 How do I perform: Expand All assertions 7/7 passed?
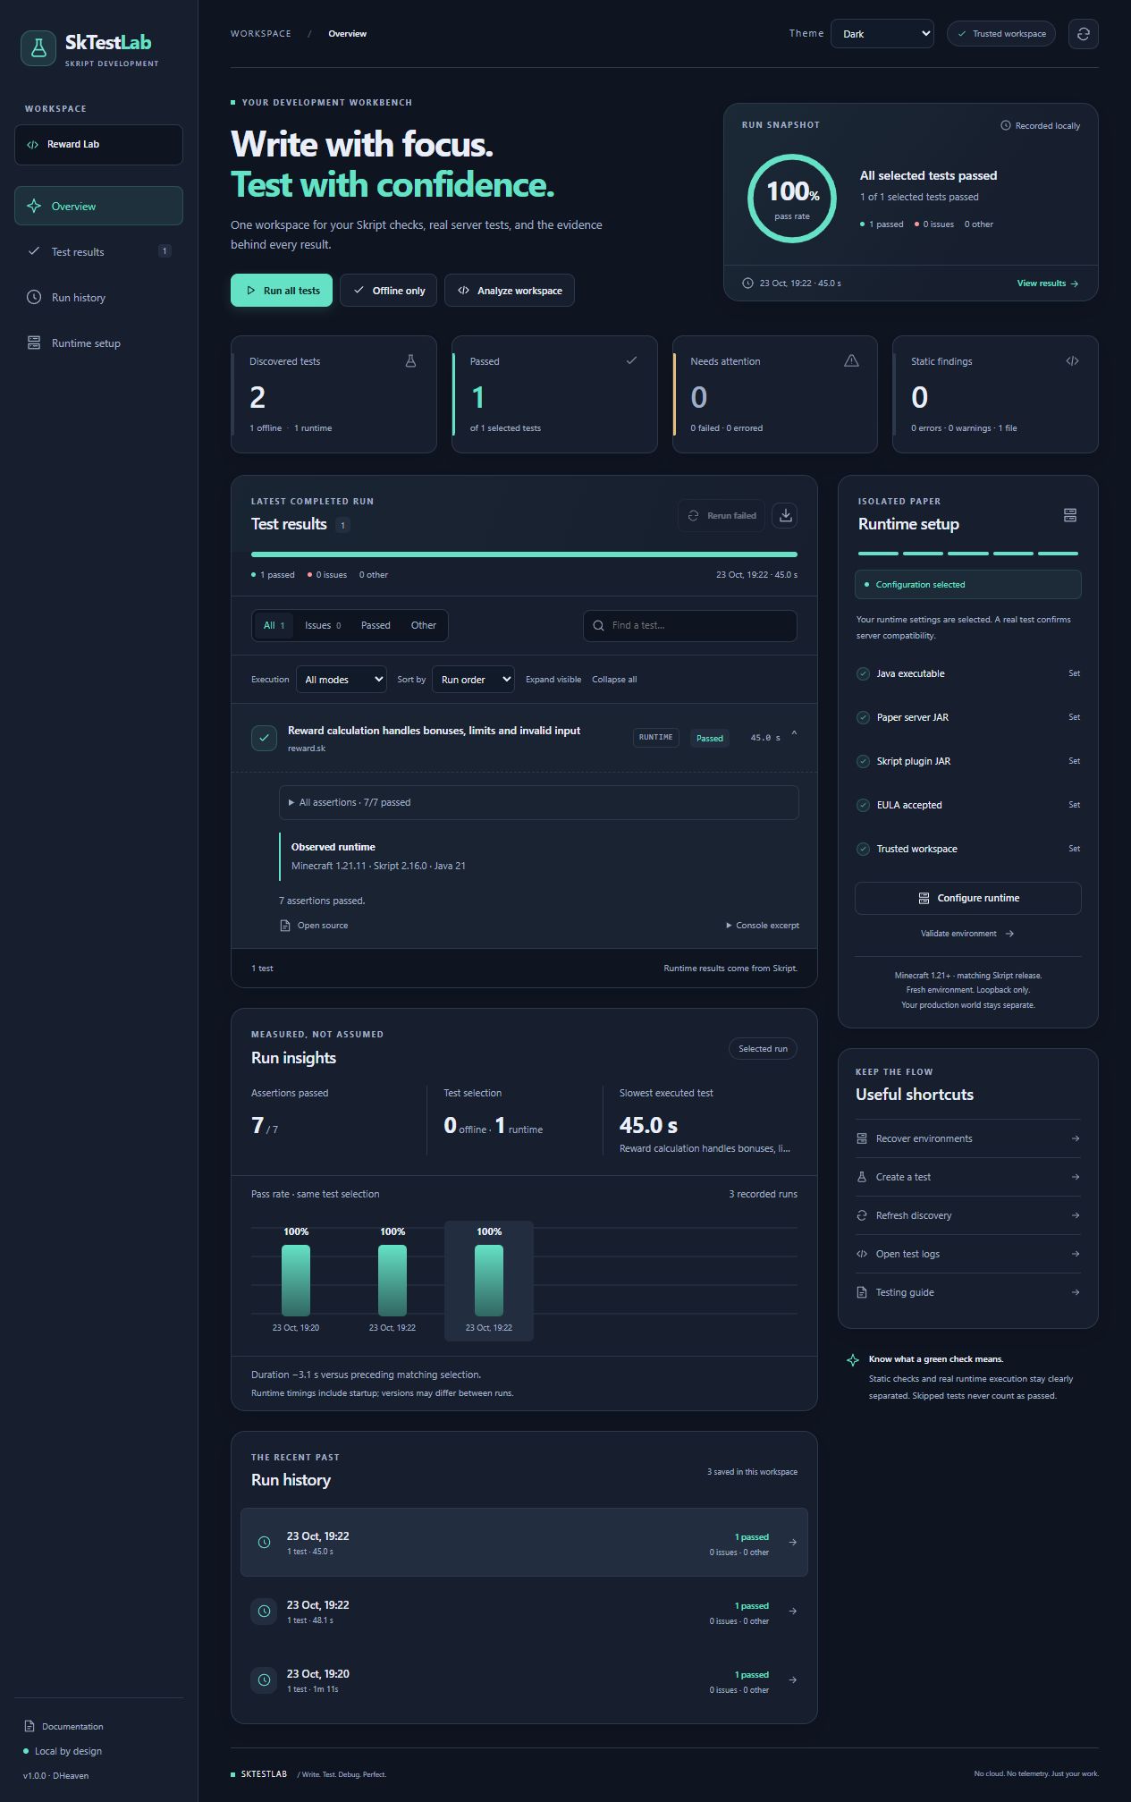click(x=538, y=802)
